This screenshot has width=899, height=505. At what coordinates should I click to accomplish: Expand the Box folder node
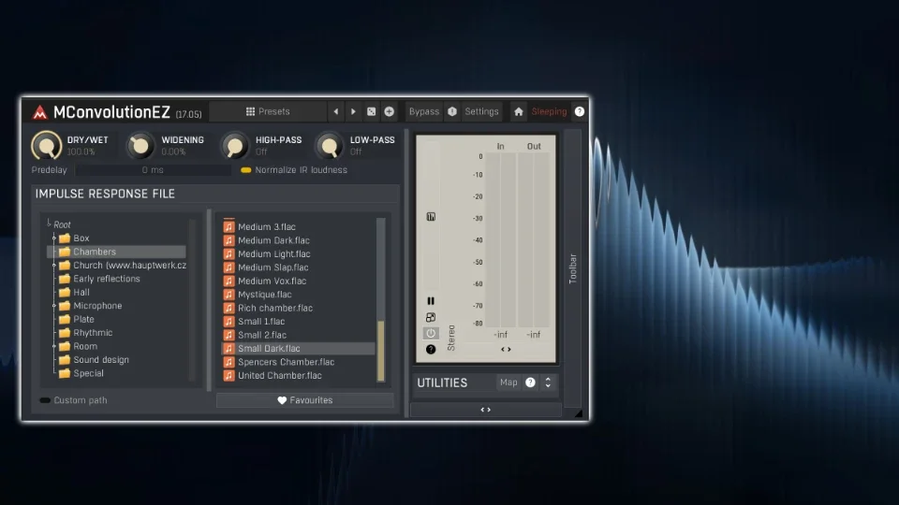coord(54,238)
